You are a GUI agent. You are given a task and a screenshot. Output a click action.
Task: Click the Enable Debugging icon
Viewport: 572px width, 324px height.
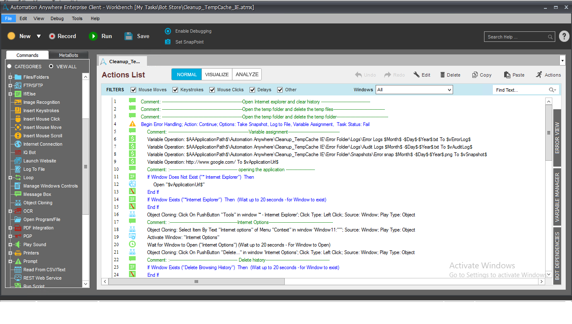[168, 31]
